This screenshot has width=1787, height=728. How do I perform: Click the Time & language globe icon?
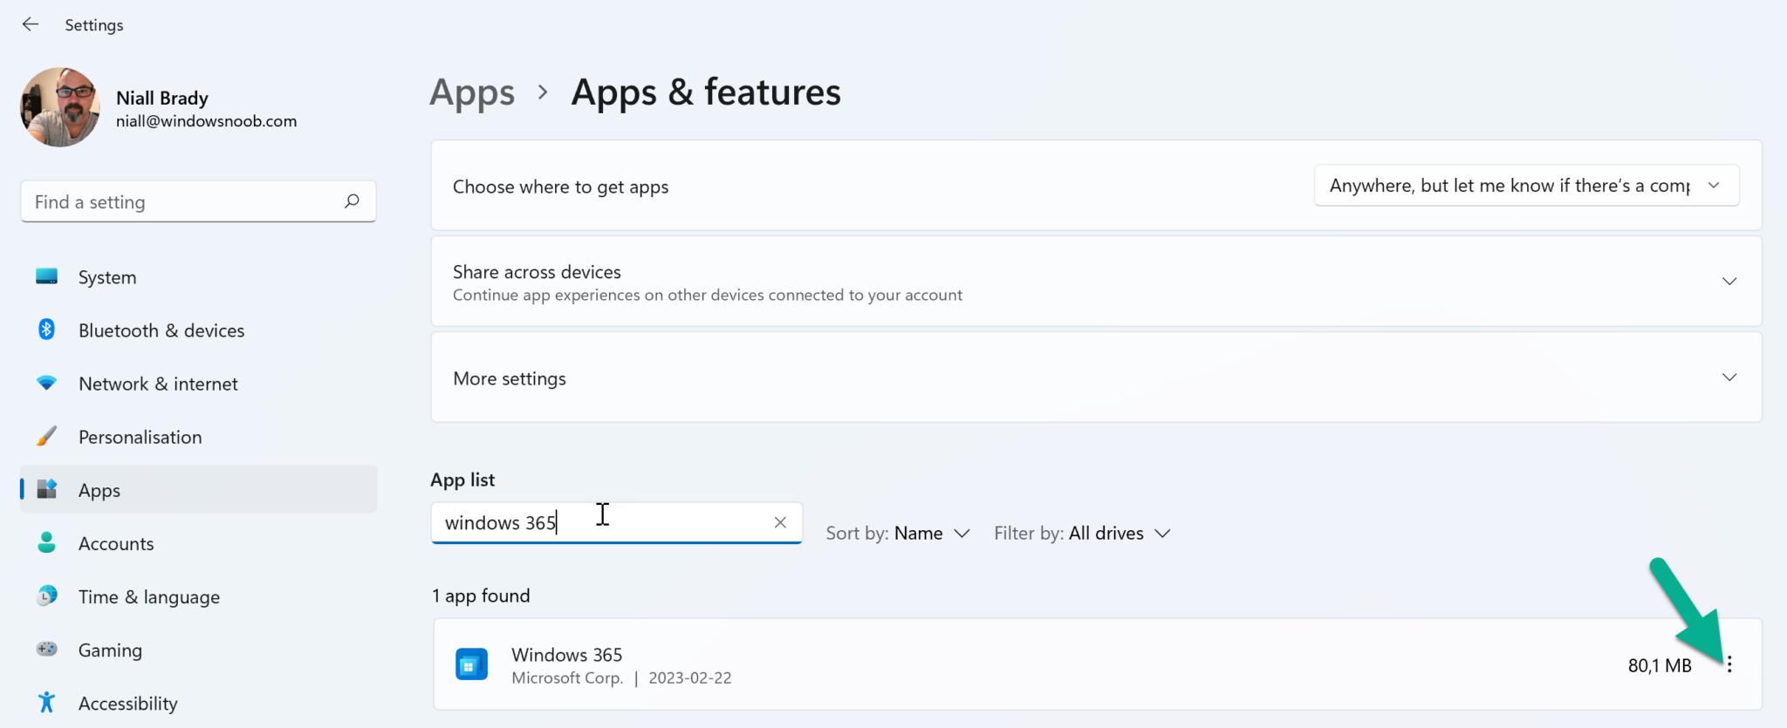[x=47, y=595]
